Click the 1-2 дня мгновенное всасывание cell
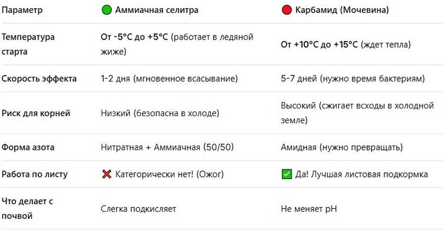Viewport: 443px width, 230px height. [x=170, y=78]
